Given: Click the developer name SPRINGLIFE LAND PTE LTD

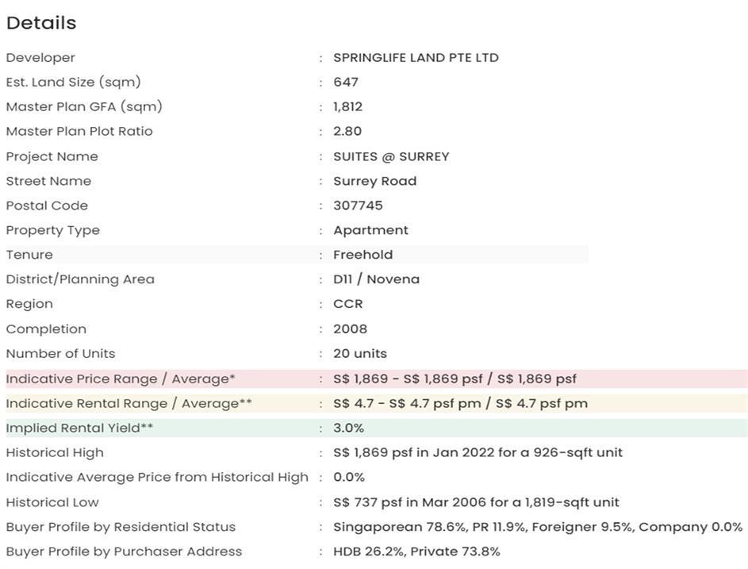Looking at the screenshot, I should click(x=416, y=58).
